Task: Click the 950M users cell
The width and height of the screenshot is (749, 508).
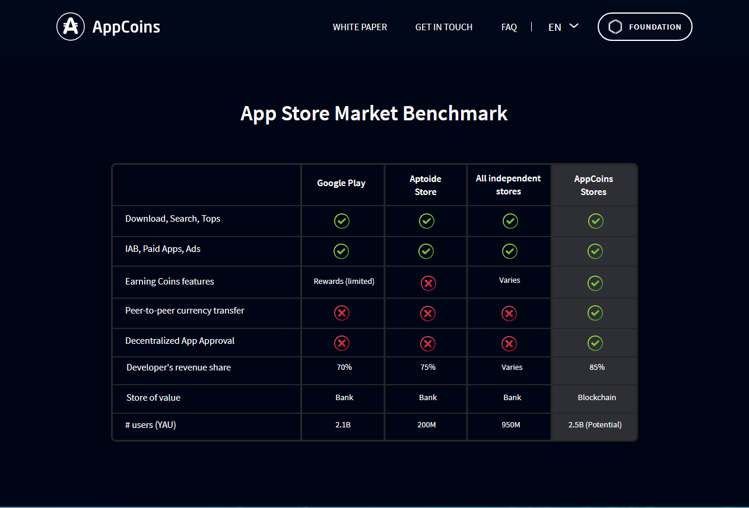Action: coord(510,425)
